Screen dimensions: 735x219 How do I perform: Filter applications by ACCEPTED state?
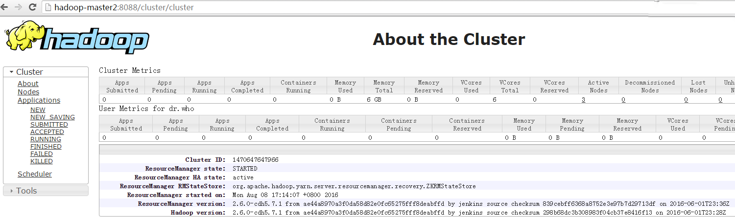47,132
